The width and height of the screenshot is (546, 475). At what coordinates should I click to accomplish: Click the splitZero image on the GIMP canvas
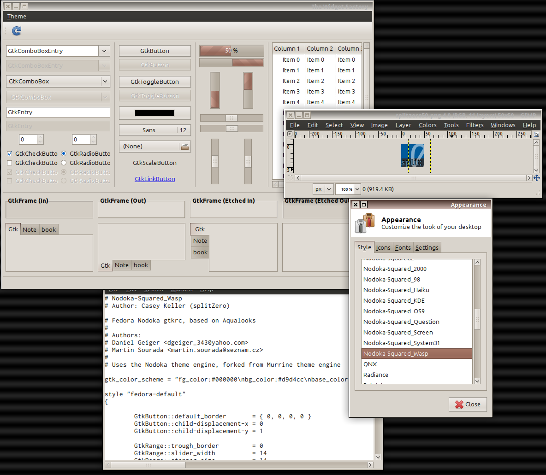pyautogui.click(x=413, y=156)
